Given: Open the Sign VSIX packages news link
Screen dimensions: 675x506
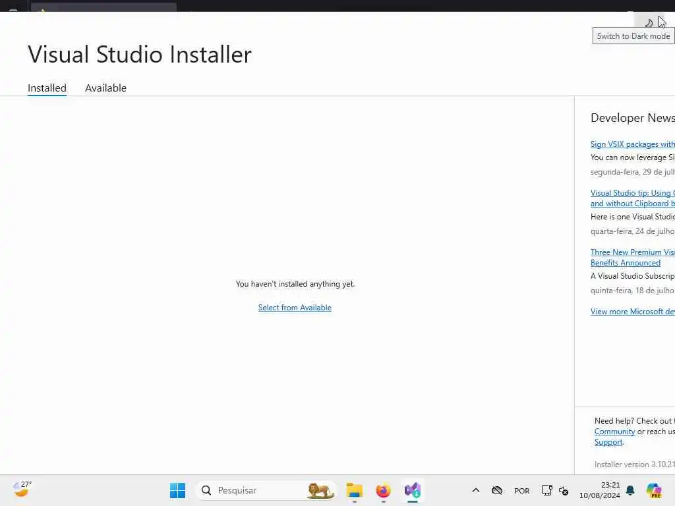Looking at the screenshot, I should [x=632, y=144].
